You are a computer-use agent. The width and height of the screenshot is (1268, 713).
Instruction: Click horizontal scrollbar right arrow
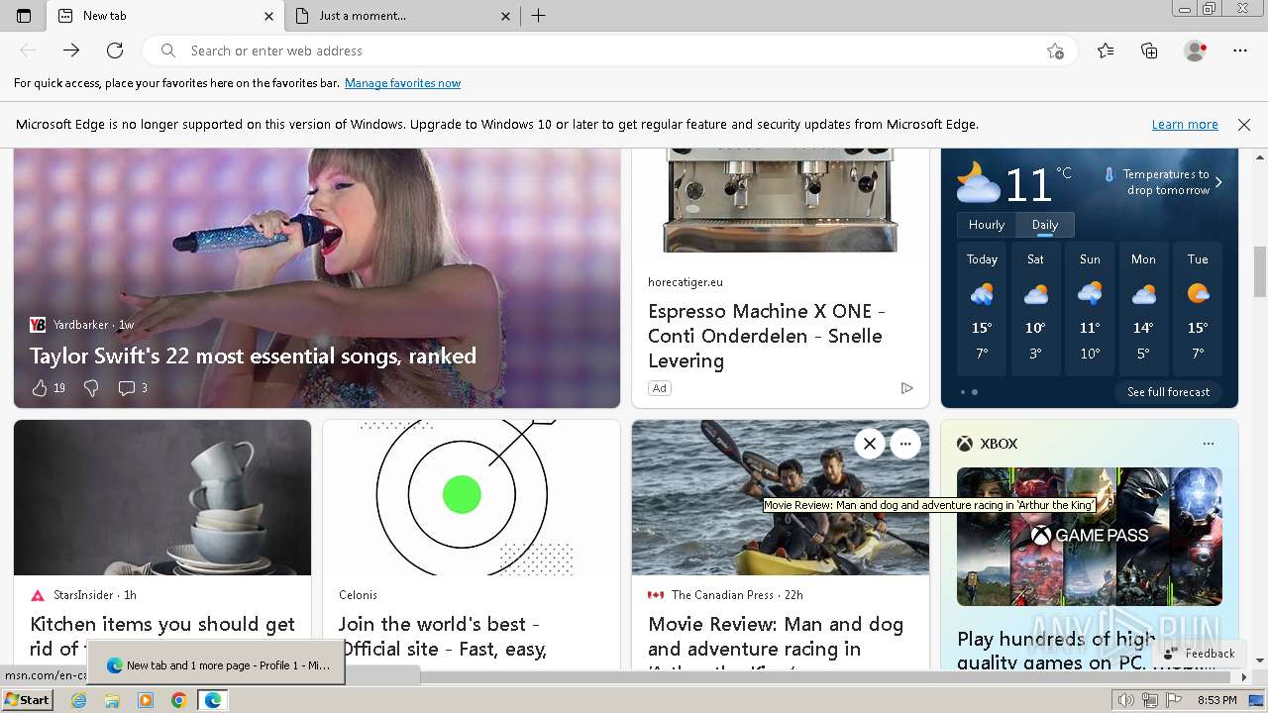1245,677
